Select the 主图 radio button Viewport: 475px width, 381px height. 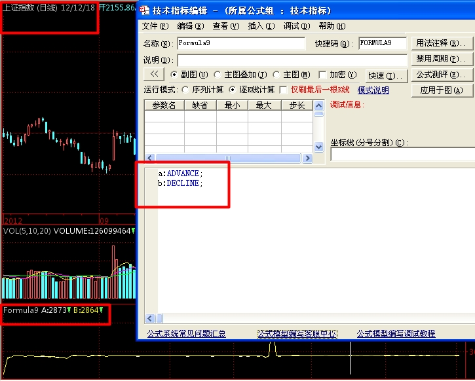coord(276,75)
